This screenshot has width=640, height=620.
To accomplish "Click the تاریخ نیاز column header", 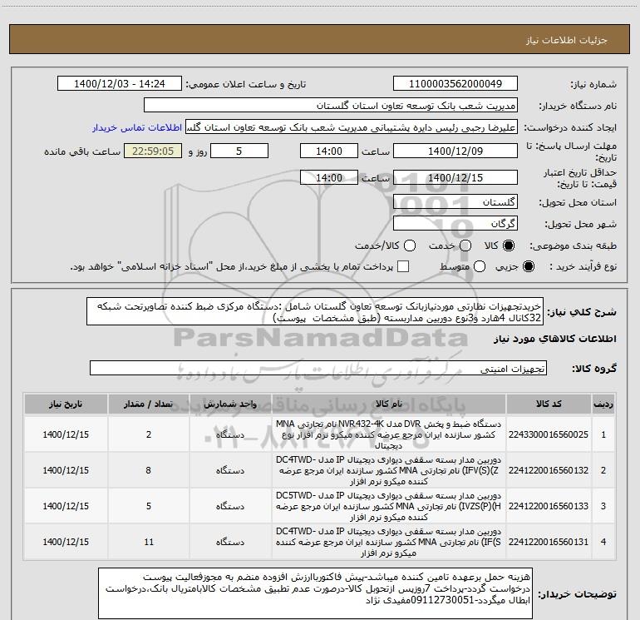I will [66, 404].
